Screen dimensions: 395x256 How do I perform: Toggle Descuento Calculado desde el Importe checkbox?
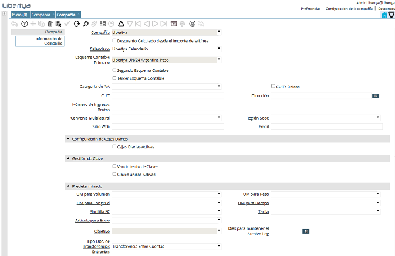pyautogui.click(x=114, y=40)
